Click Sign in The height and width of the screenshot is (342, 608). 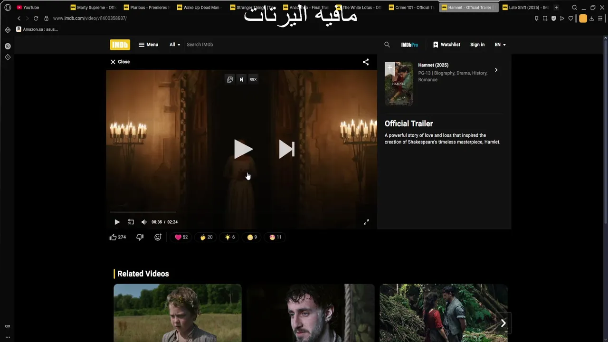[477, 45]
